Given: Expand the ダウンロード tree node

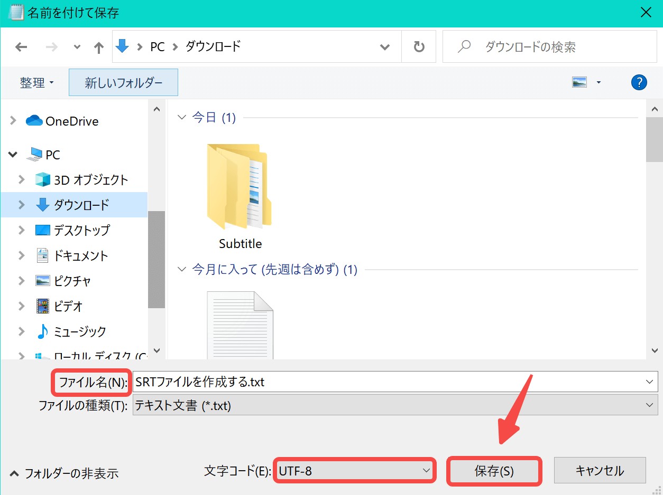Looking at the screenshot, I should 22,204.
